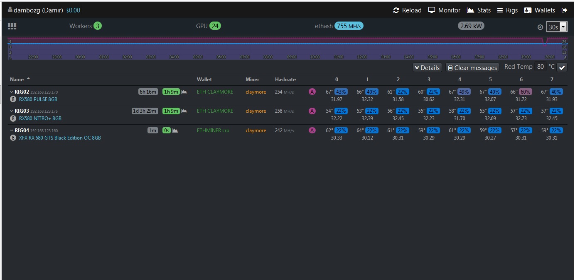Expand RIG02 row chevron
Viewport: 575px width, 280px height.
point(11,92)
